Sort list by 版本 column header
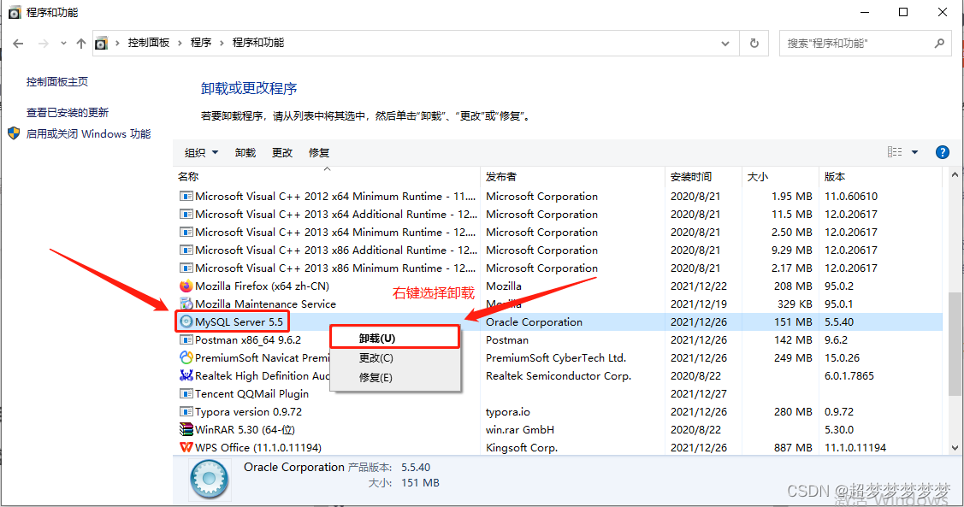This screenshot has height=507, width=964. coord(880,176)
